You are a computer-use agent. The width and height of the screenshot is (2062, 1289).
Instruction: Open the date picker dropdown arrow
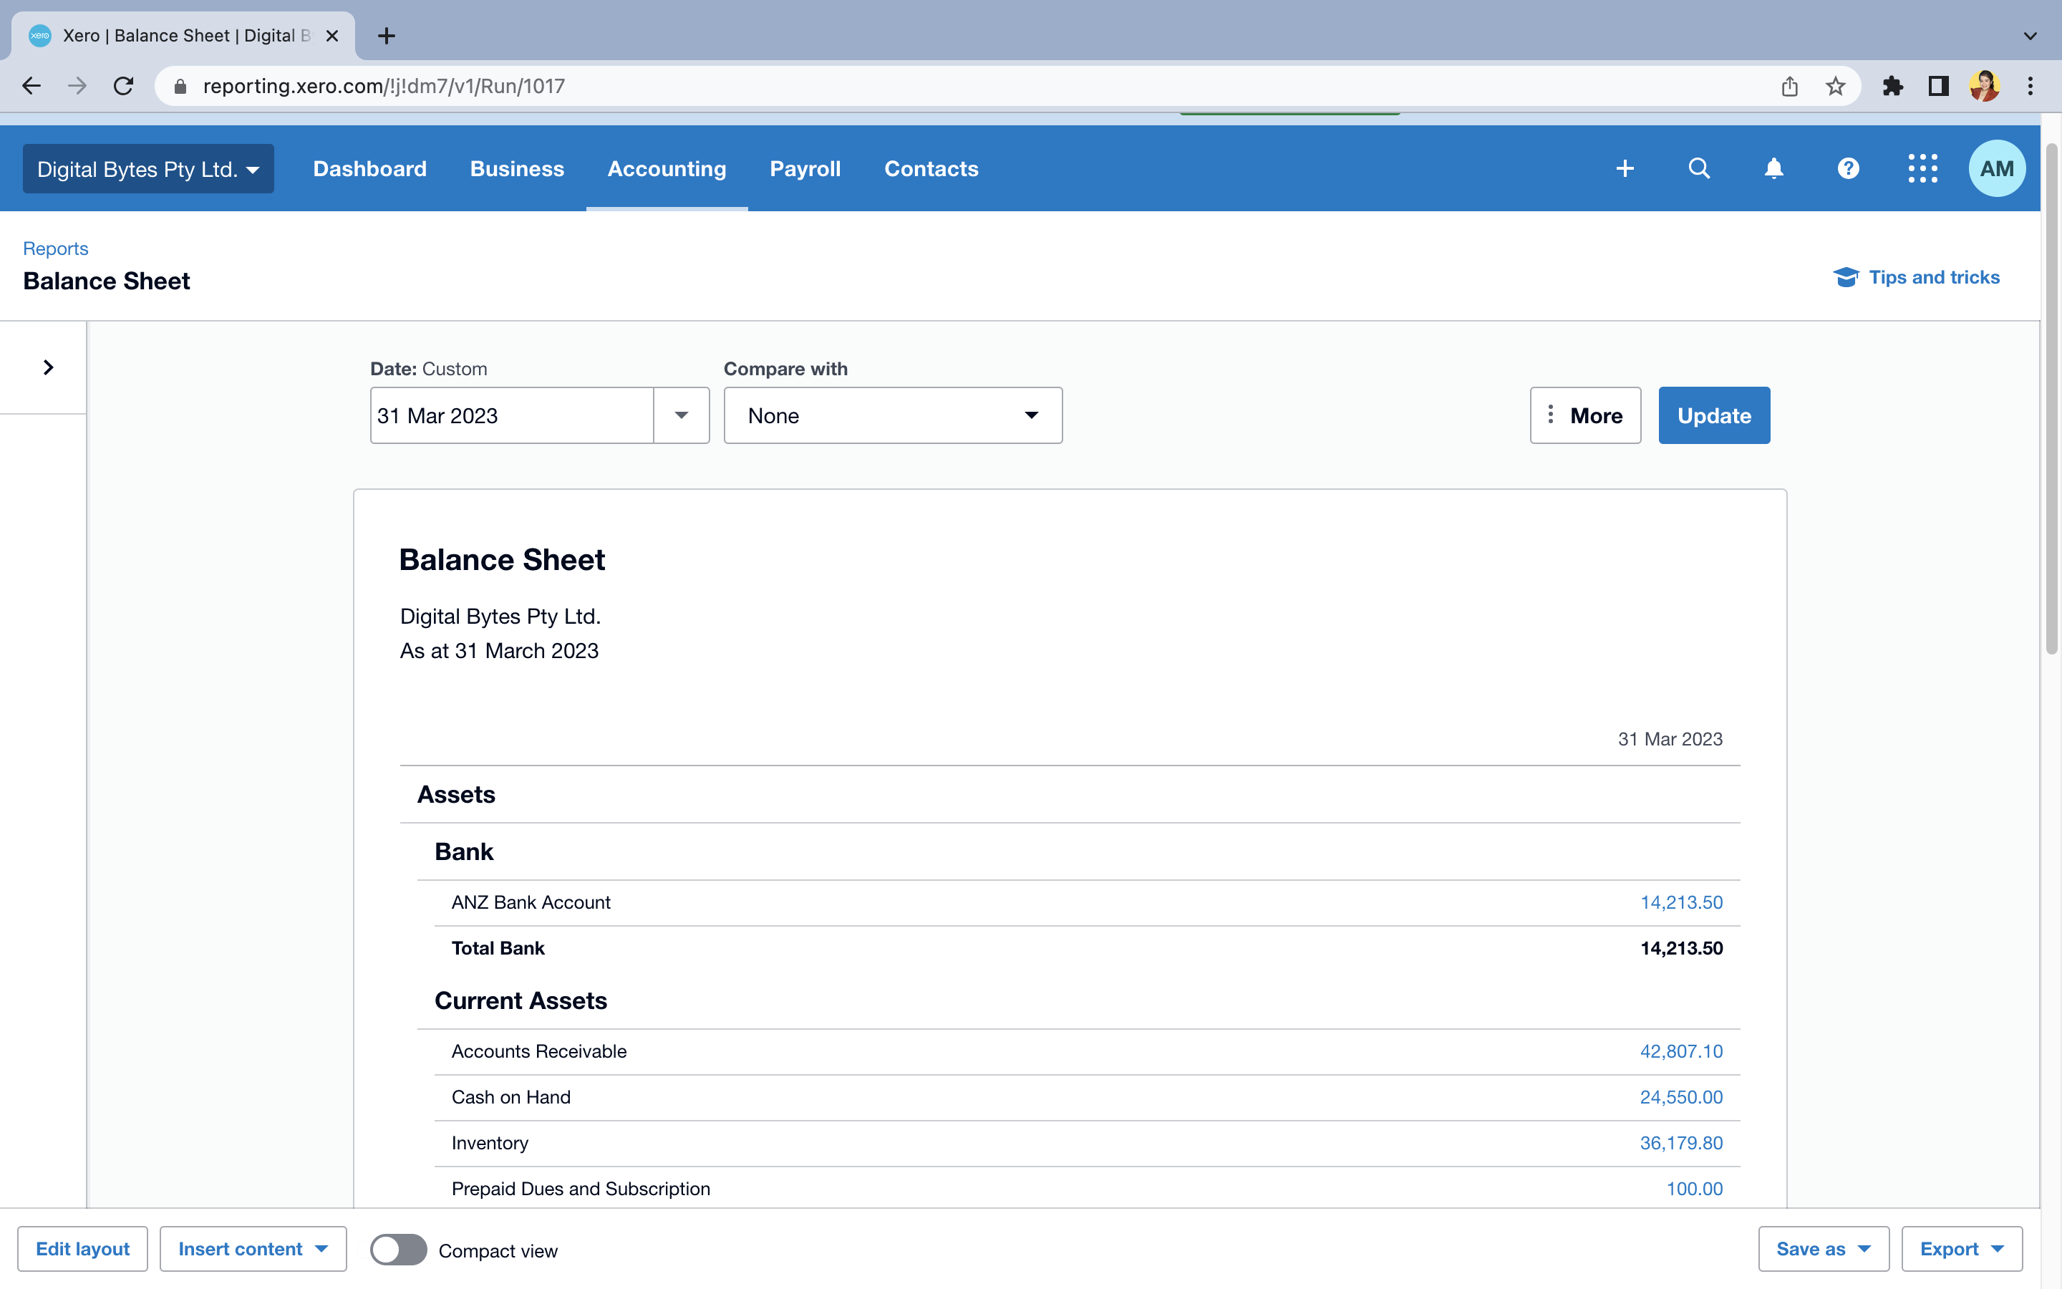[x=681, y=416]
